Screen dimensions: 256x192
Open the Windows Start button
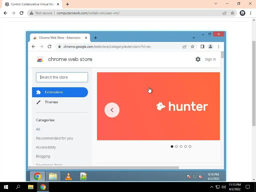point(6,187)
